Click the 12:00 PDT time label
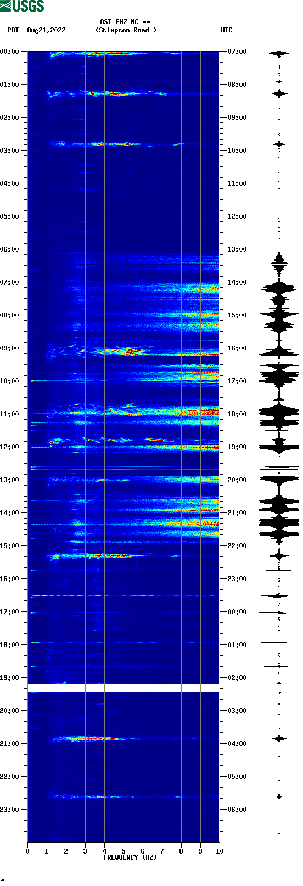The height and width of the screenshot is (886, 303). pyautogui.click(x=9, y=447)
